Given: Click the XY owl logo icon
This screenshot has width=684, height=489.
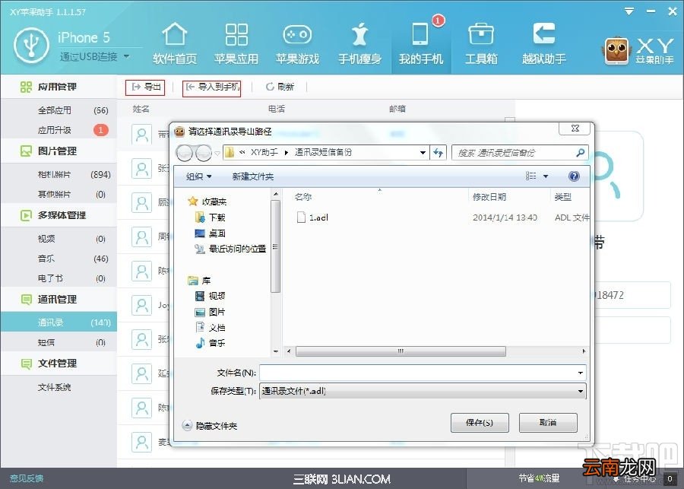Looking at the screenshot, I should 616,51.
